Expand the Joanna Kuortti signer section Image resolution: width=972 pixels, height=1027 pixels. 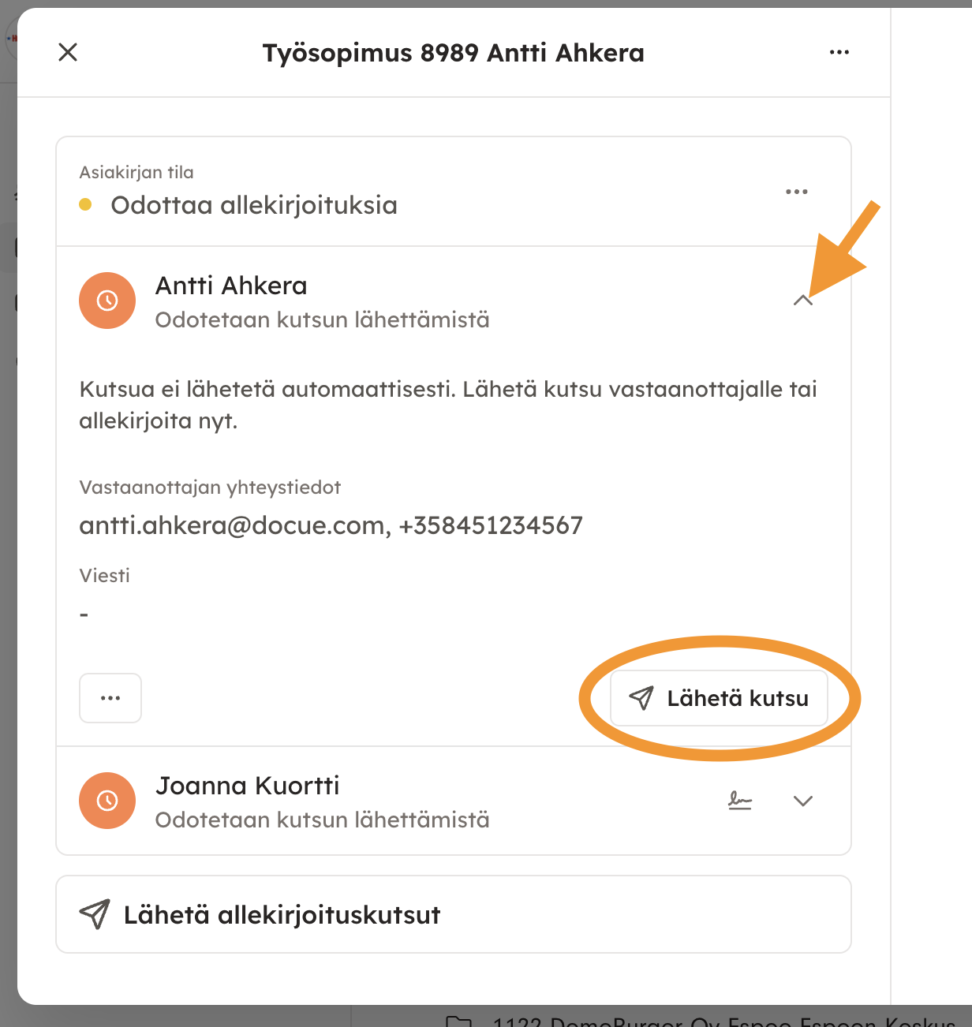click(x=802, y=801)
